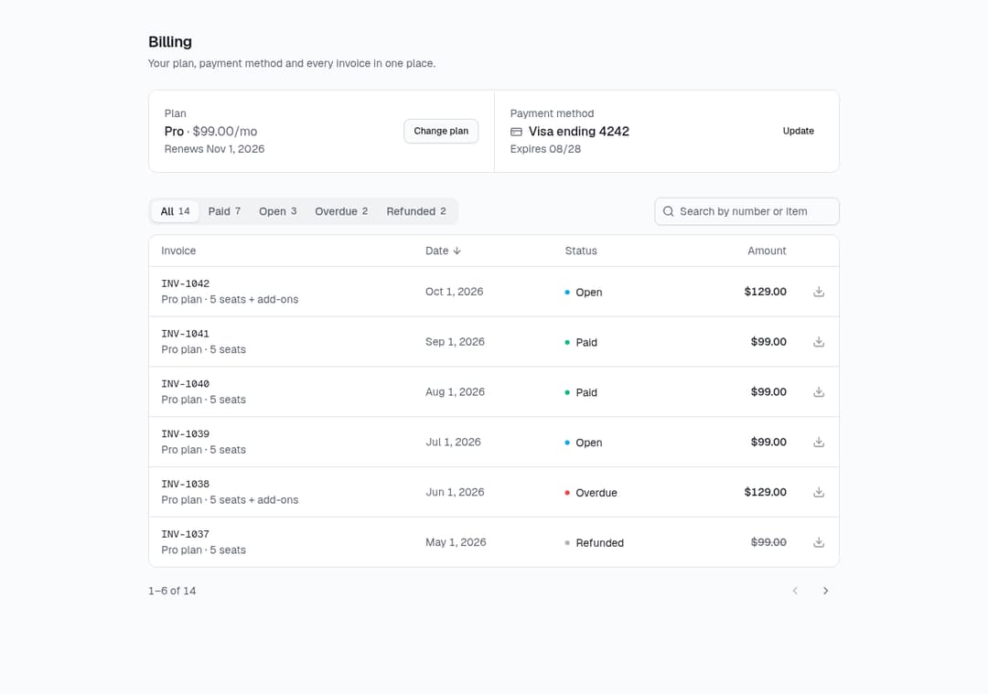Click the search magnifier icon
Screen dimensions: 988x694
tap(669, 211)
